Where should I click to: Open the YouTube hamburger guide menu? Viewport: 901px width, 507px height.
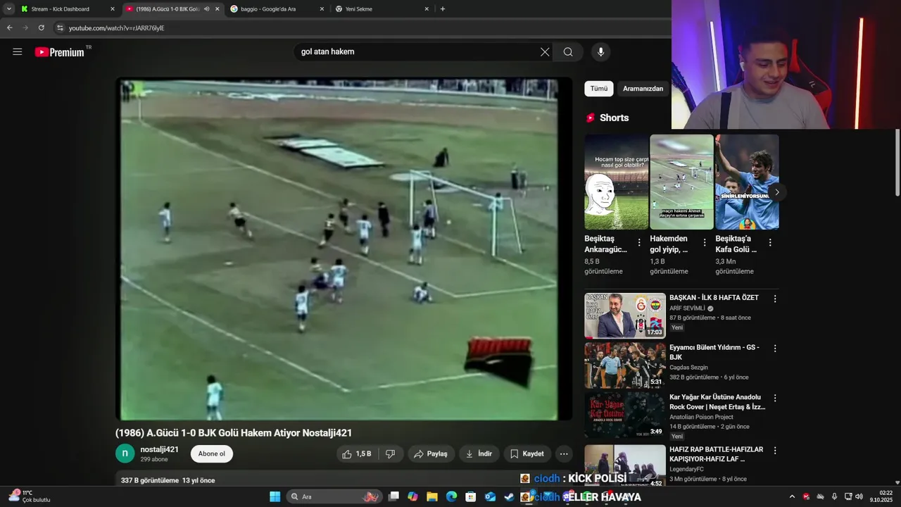[x=18, y=51]
